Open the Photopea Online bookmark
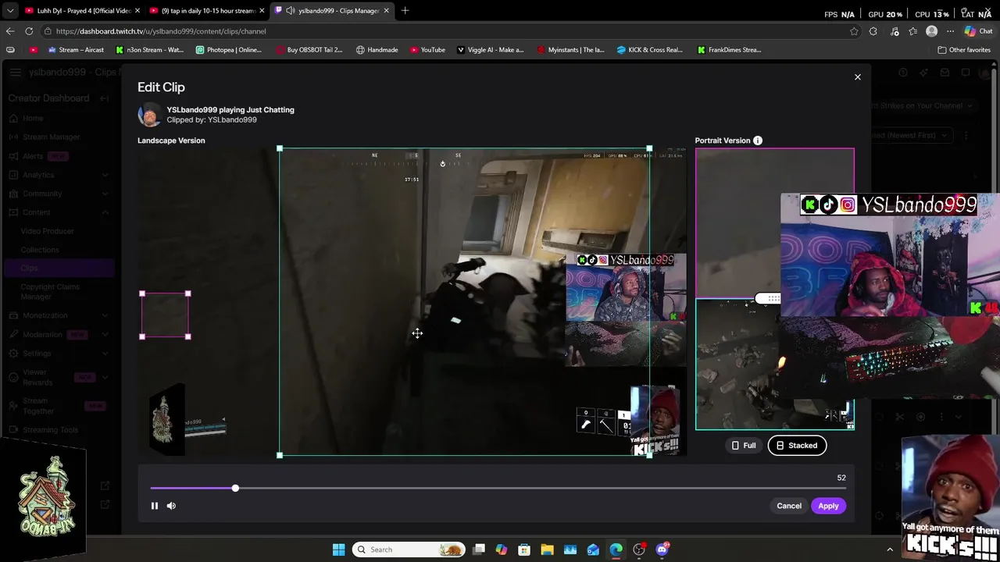Viewport: 1000px width, 562px height. tap(228, 50)
